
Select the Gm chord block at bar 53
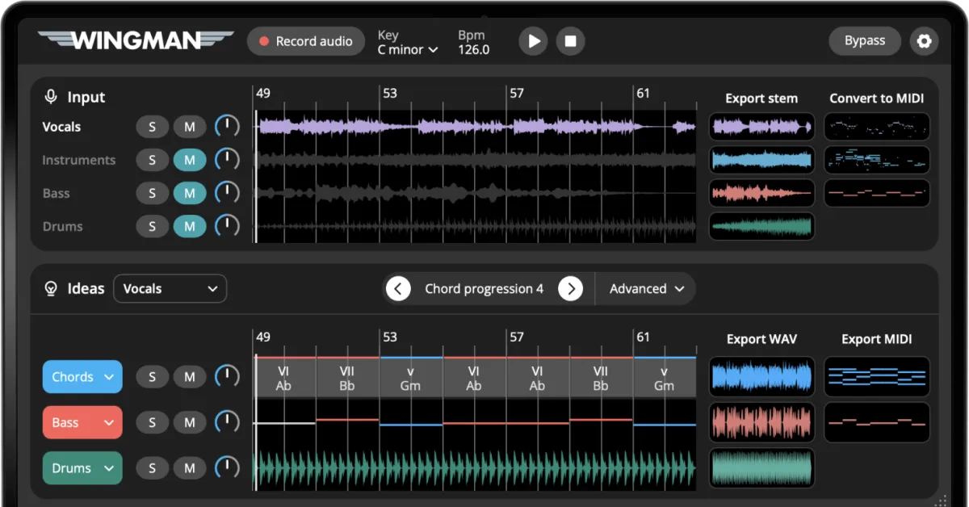[411, 378]
